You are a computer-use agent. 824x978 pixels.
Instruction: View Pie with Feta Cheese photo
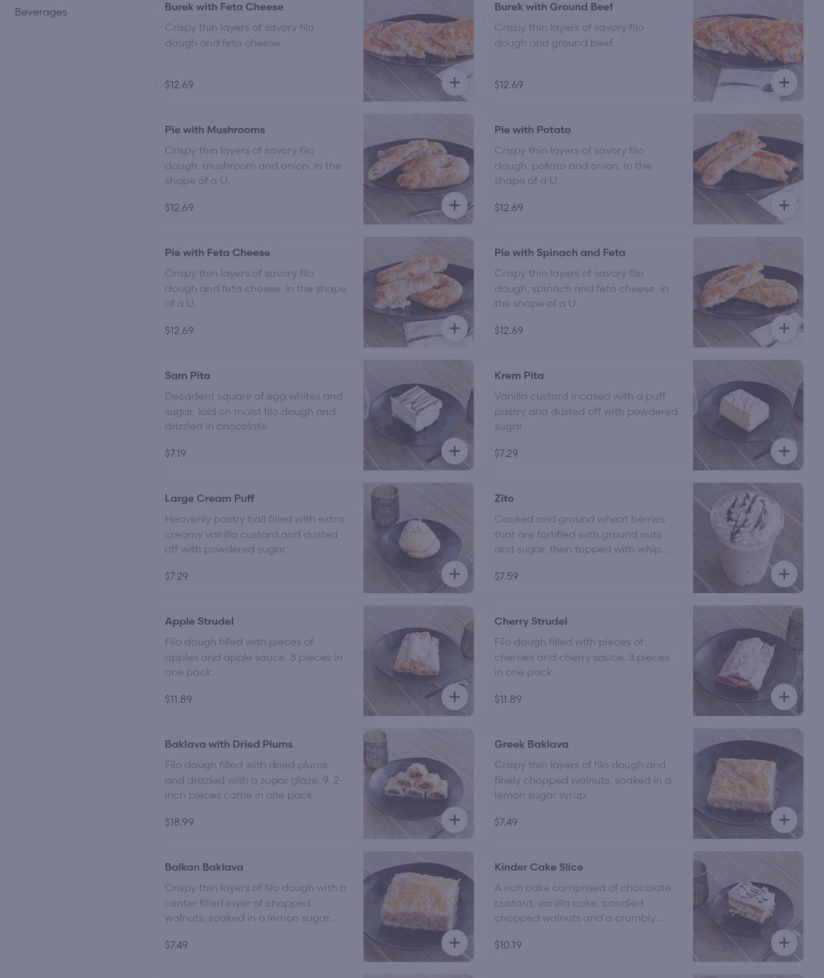tap(419, 292)
